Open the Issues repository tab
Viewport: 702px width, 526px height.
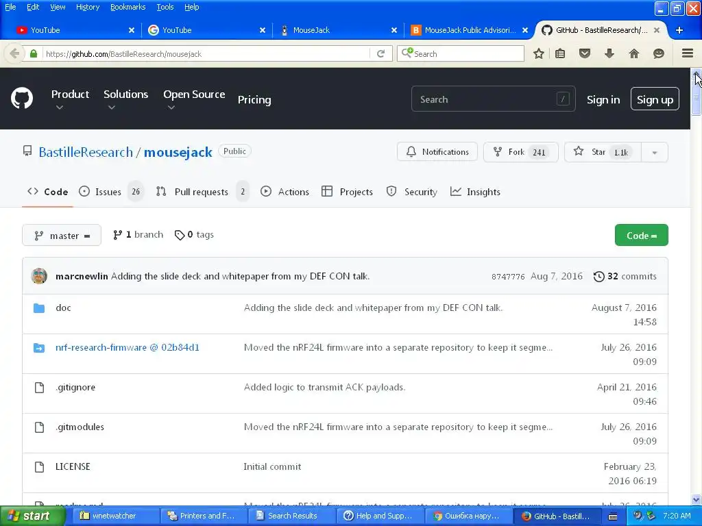[110, 192]
